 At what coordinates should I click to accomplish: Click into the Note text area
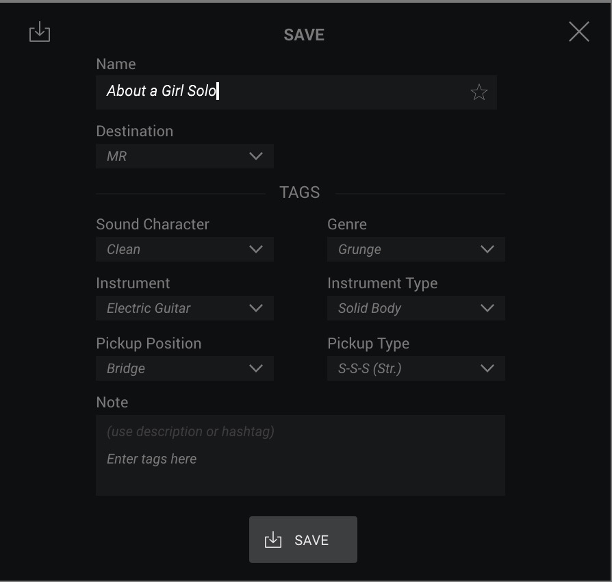(301, 455)
